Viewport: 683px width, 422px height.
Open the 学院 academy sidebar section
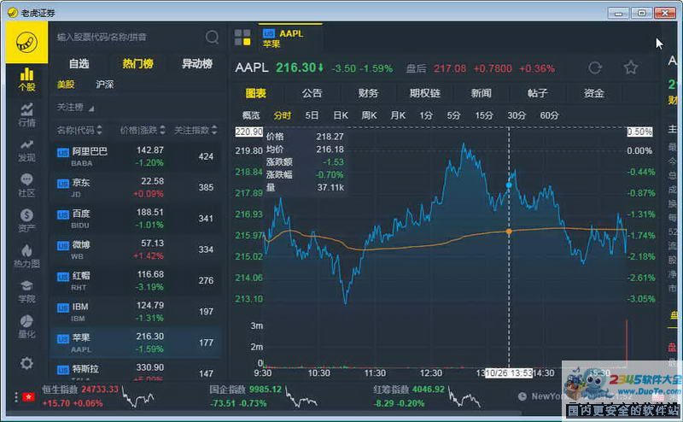(x=26, y=291)
